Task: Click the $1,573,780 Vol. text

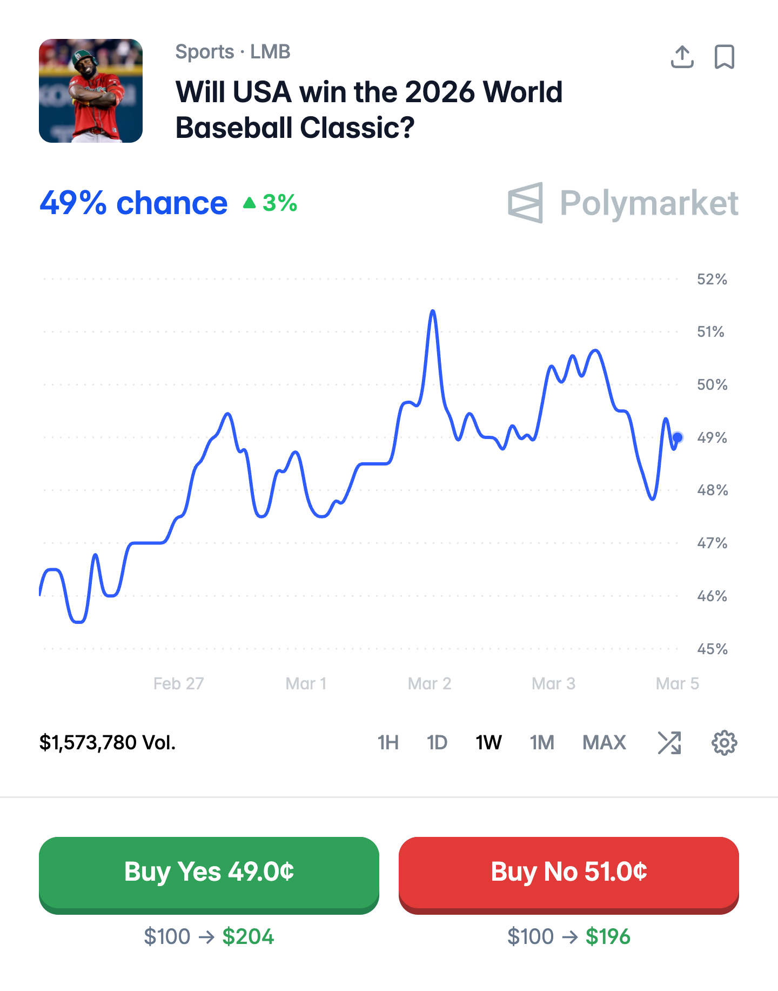Action: pos(108,742)
